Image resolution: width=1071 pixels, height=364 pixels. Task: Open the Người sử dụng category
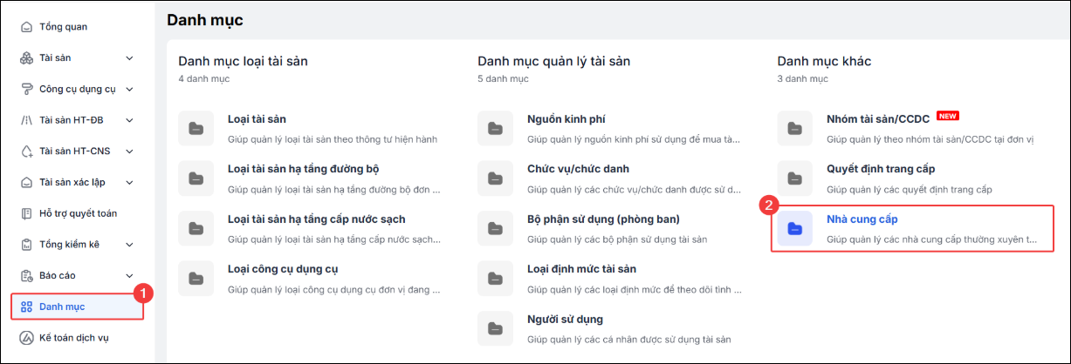(x=565, y=319)
